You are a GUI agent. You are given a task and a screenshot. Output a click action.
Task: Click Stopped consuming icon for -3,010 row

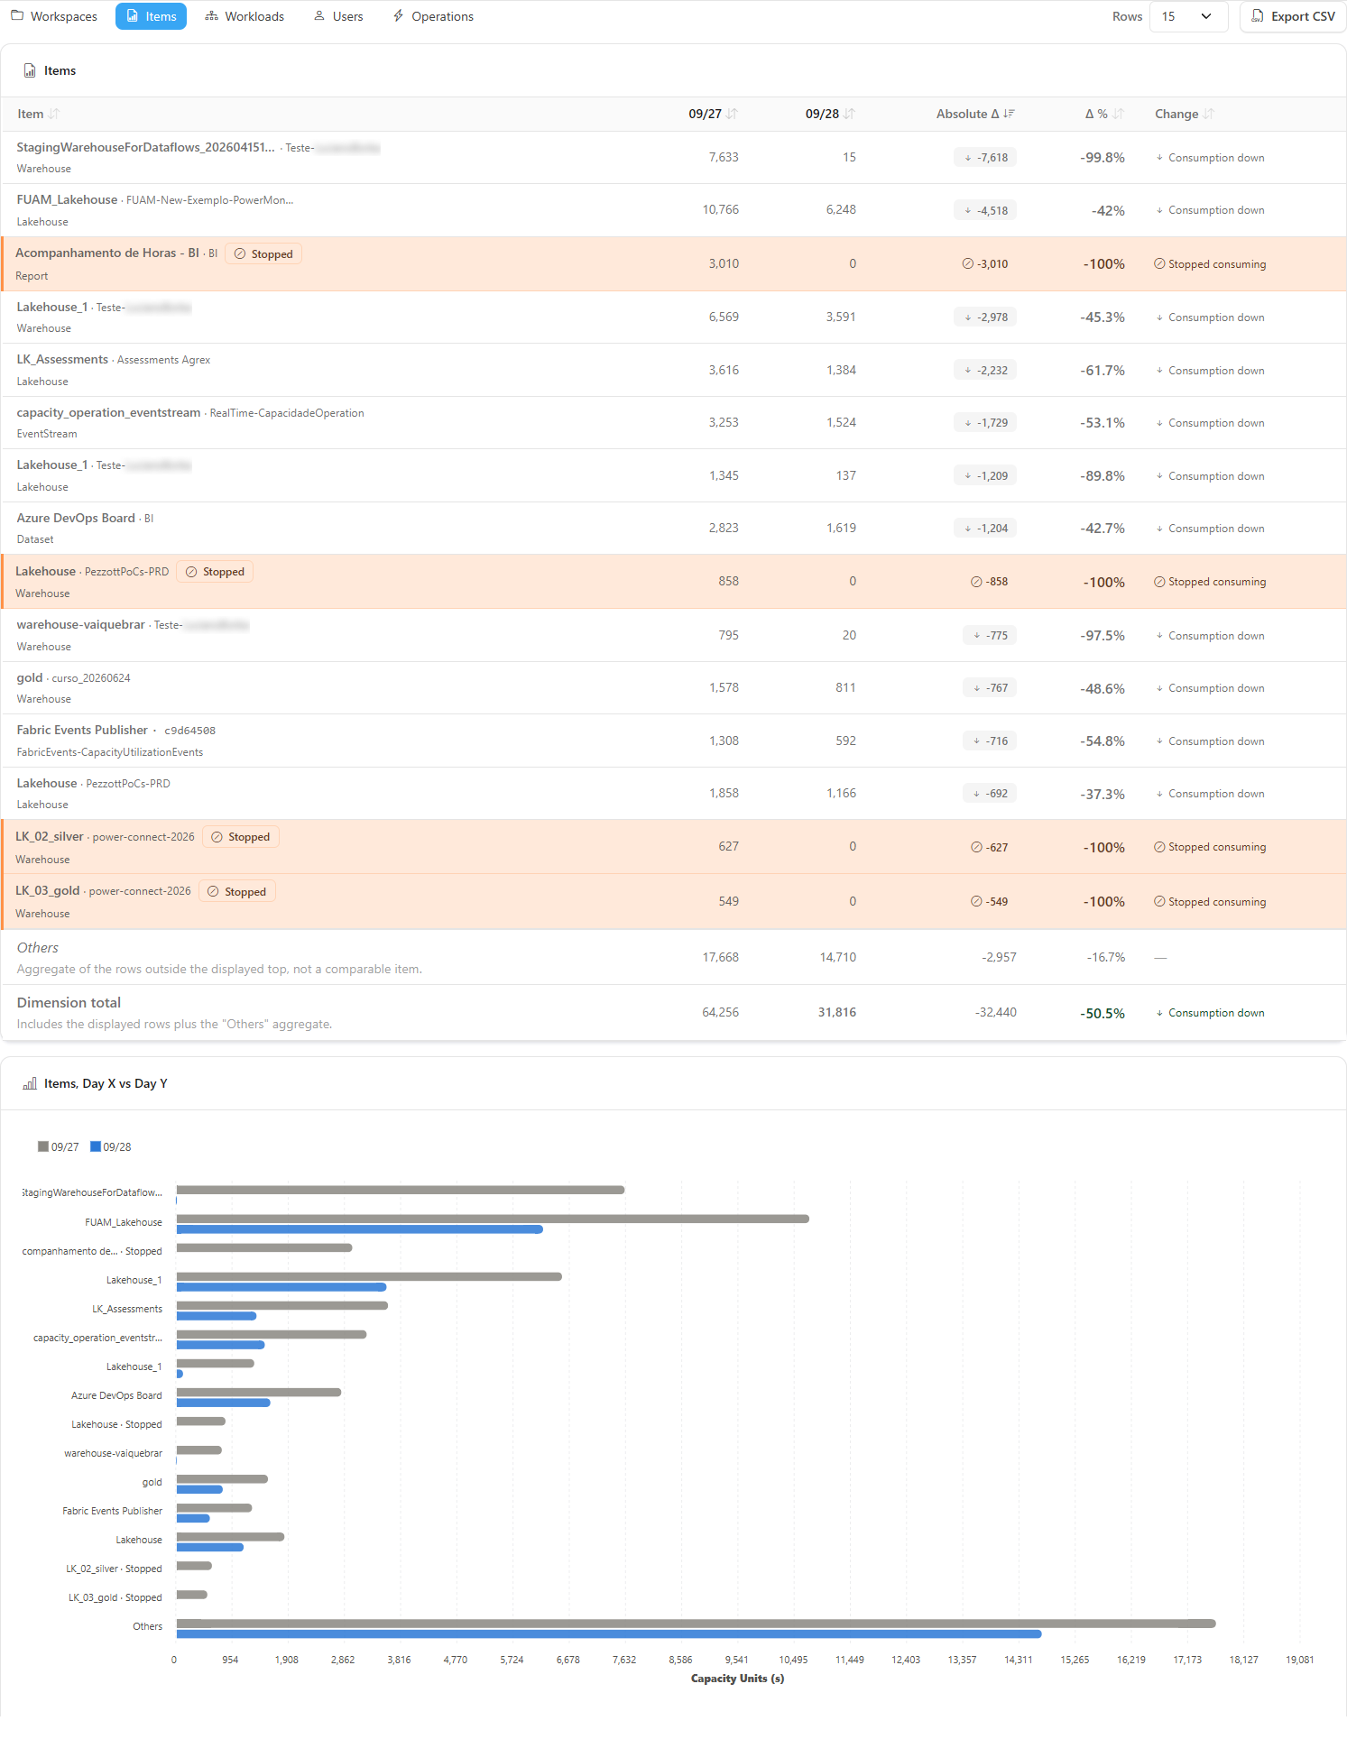(x=1159, y=264)
